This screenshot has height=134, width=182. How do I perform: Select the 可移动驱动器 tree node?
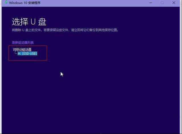[22, 49]
